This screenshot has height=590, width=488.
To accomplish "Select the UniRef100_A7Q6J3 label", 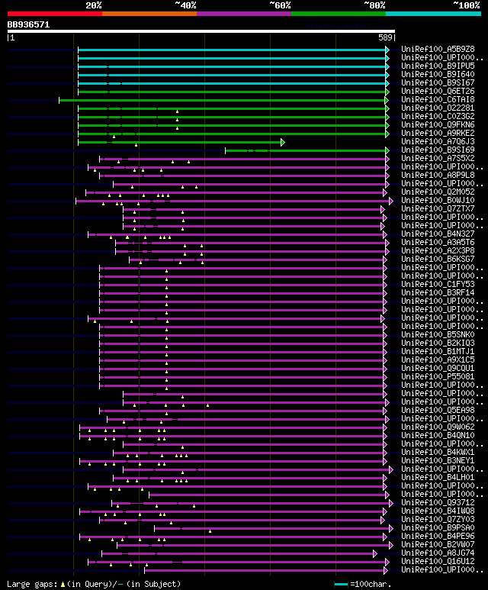I will [438, 141].
